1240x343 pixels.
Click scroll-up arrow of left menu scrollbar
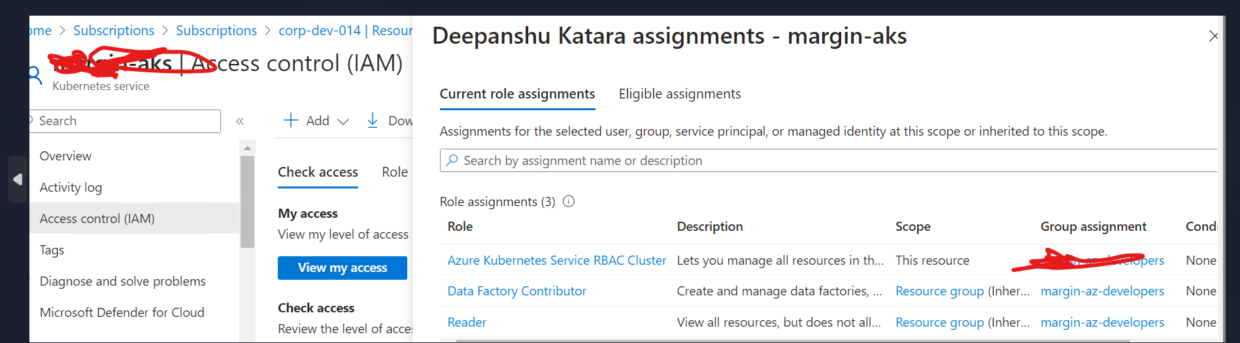point(247,148)
